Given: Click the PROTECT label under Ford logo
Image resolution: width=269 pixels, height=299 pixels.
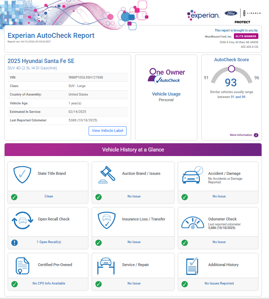Looking at the screenshot, I should click(242, 22).
